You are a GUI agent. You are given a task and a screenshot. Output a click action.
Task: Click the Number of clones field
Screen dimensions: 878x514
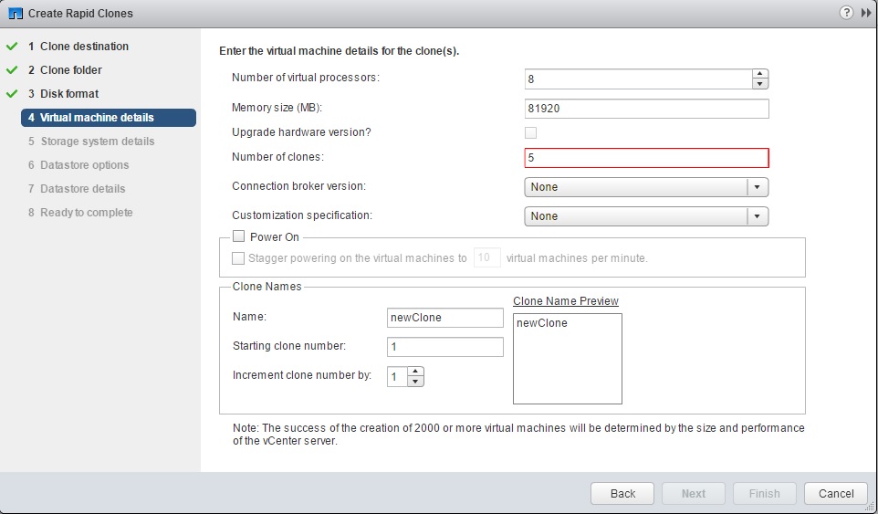646,158
